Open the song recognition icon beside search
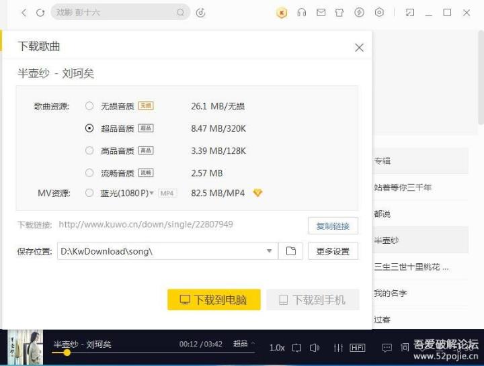This screenshot has width=484, height=366. click(x=200, y=13)
